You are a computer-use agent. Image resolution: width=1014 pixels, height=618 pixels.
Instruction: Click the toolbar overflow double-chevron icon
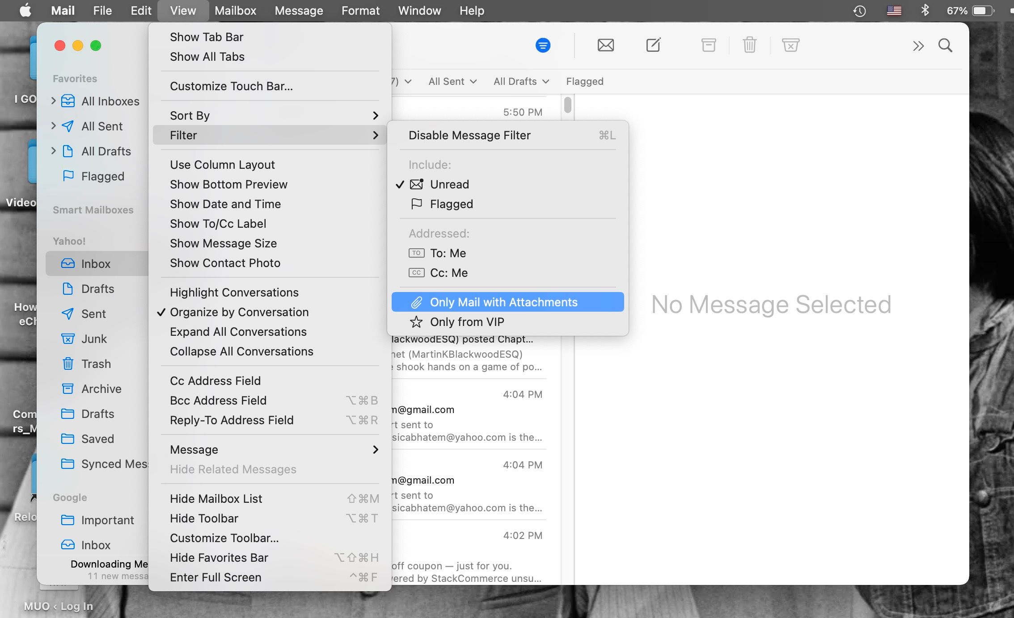(918, 46)
